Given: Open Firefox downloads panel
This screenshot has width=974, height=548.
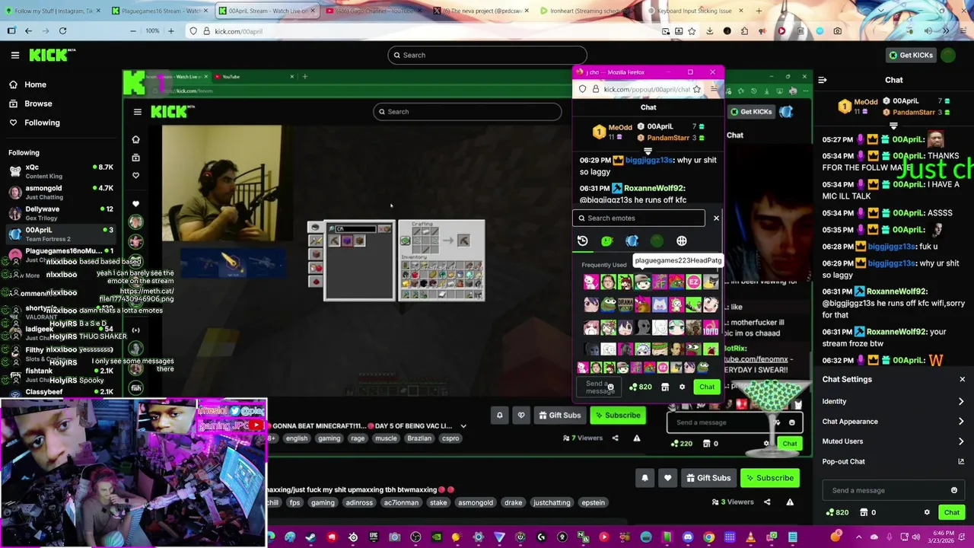Looking at the screenshot, I should click(x=709, y=31).
